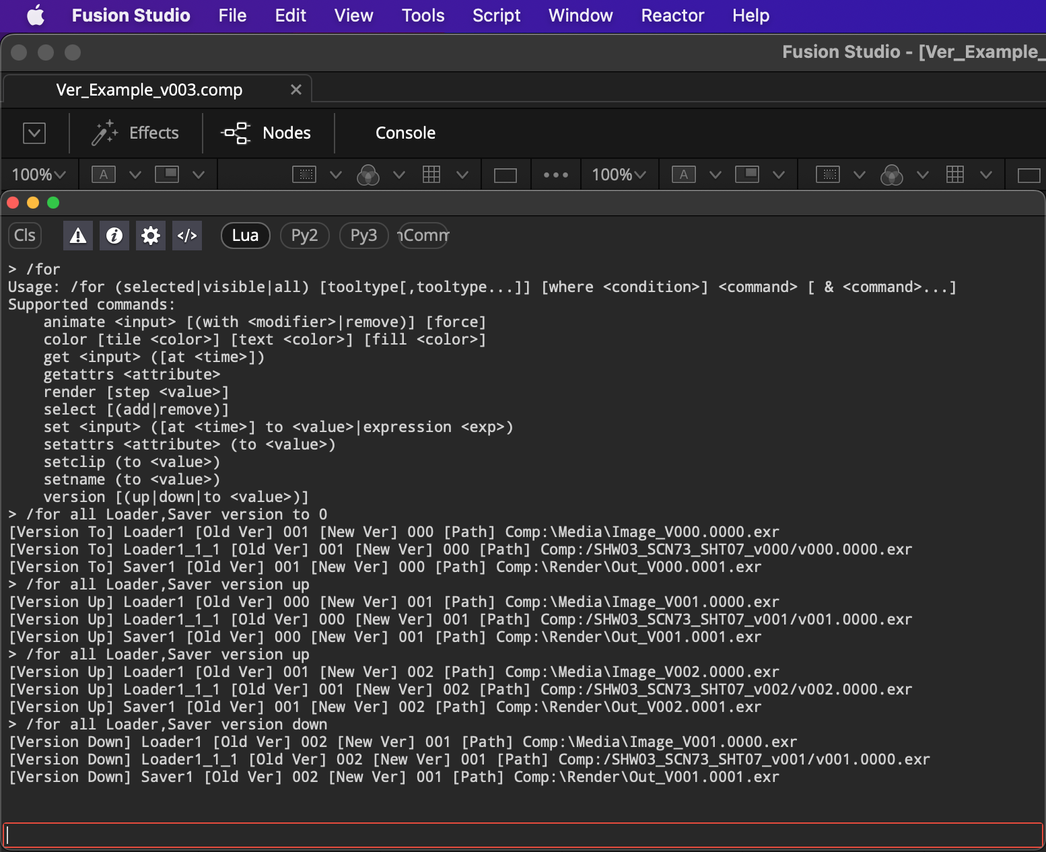Click right viewer A buffer icon
Viewport: 1046px width, 852px height.
(x=683, y=175)
